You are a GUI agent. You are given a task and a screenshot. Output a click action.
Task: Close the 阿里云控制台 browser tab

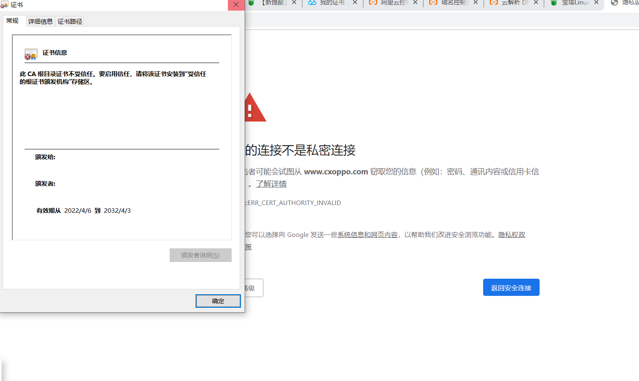415,2
